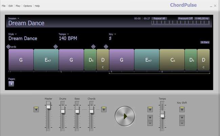Select the D6 chord block at bar 7
Viewport: 220px width, 136px height.
[90, 60]
